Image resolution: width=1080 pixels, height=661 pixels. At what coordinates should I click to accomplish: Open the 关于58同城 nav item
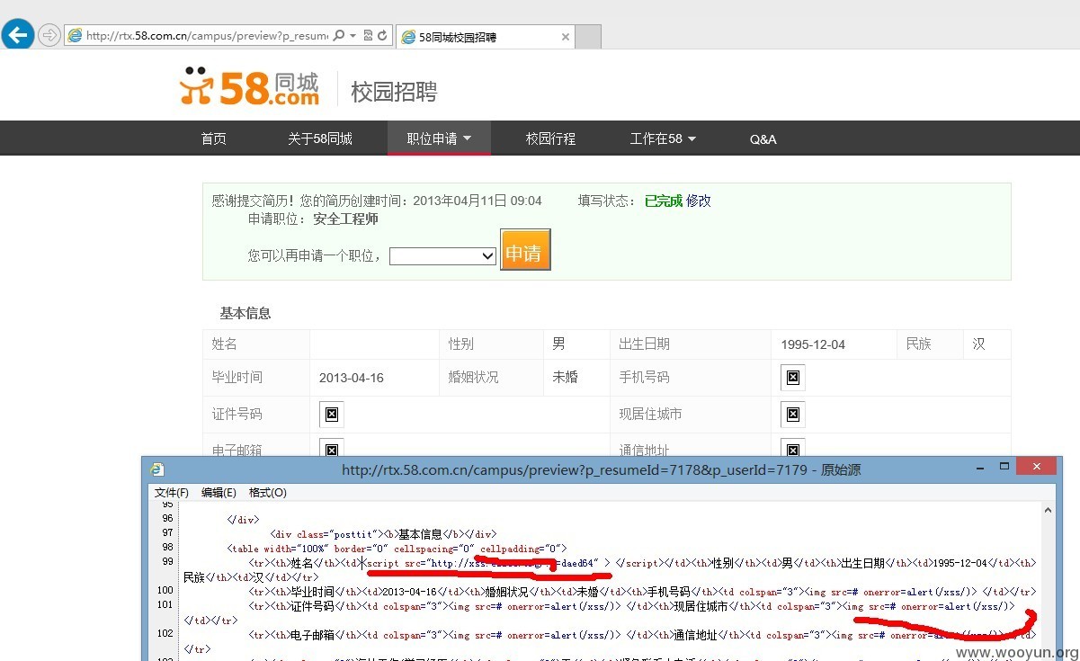pos(320,138)
